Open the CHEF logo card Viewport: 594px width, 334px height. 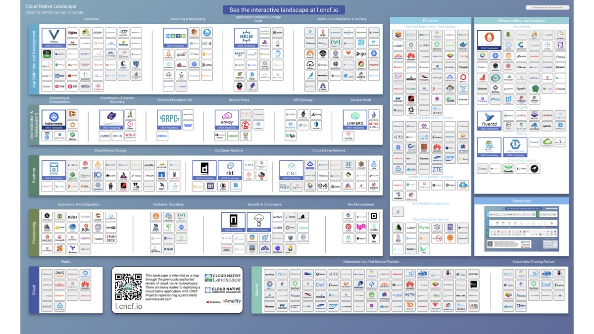coord(98,217)
